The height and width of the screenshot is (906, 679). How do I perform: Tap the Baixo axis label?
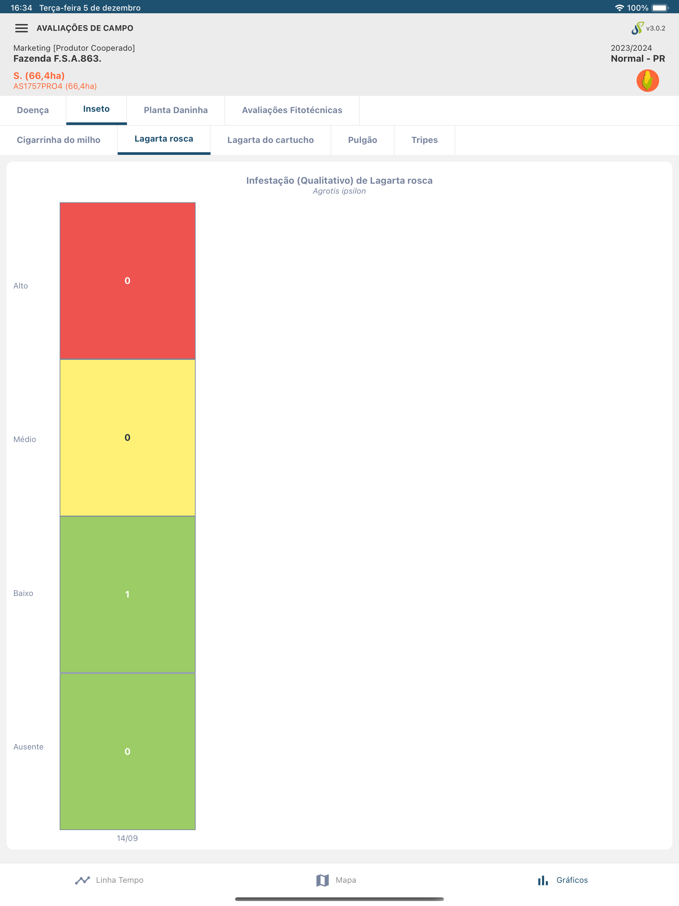23,593
